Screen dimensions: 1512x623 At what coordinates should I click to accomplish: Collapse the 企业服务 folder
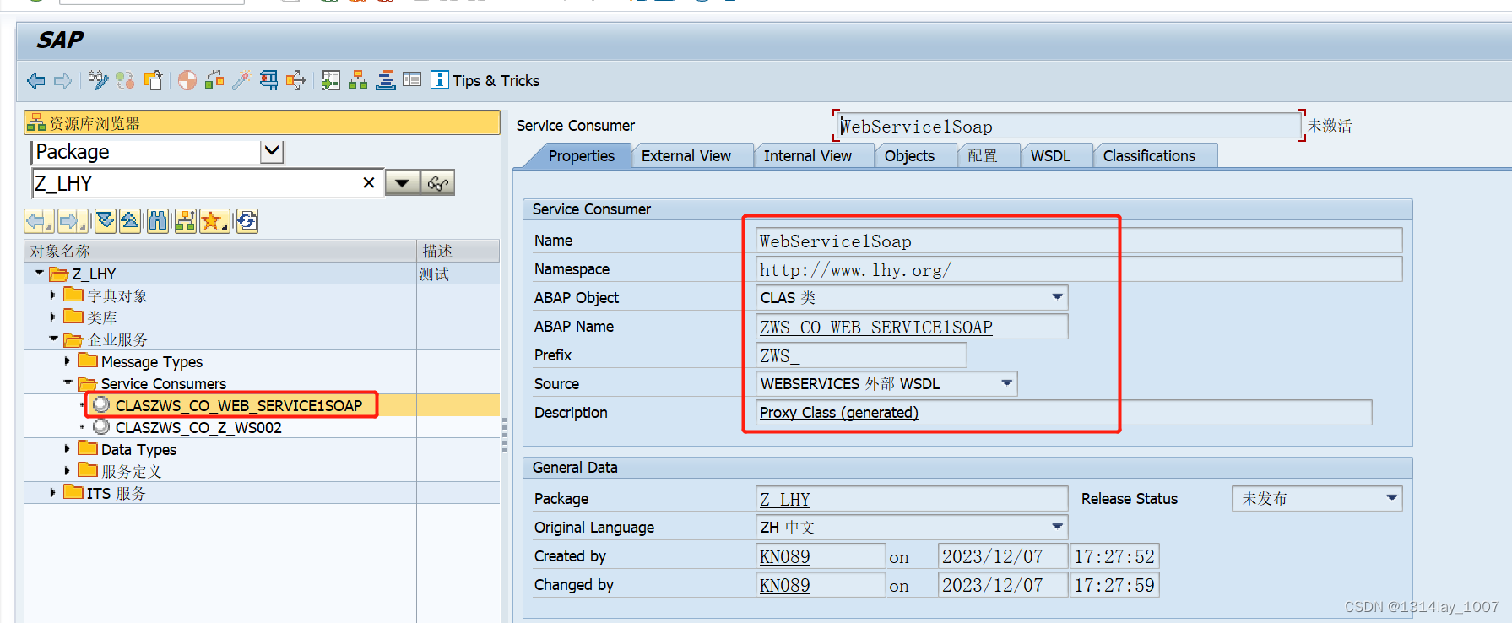tap(53, 339)
